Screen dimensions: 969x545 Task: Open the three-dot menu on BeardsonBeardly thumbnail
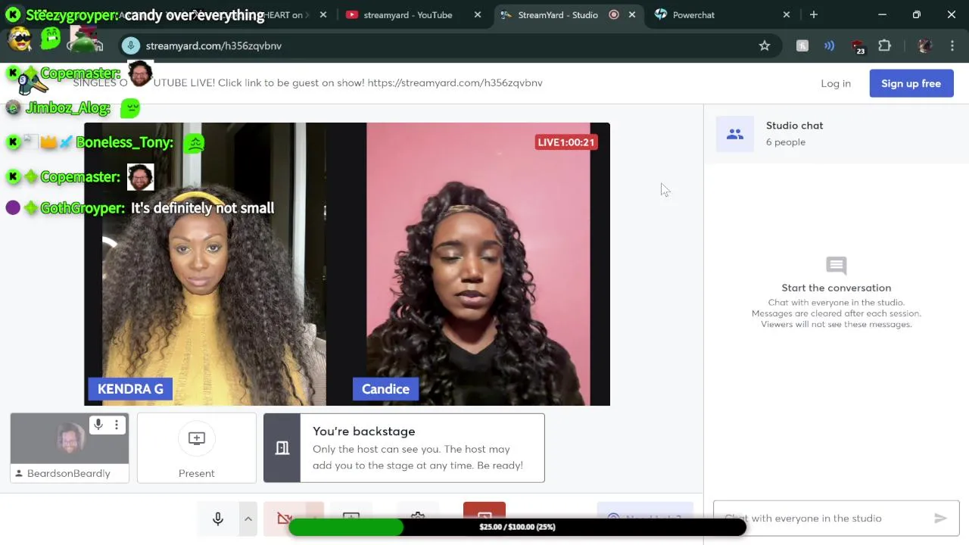coord(117,425)
